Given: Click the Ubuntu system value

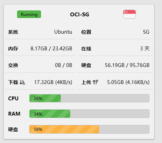Looking at the screenshot, I should pyautogui.click(x=63, y=32).
